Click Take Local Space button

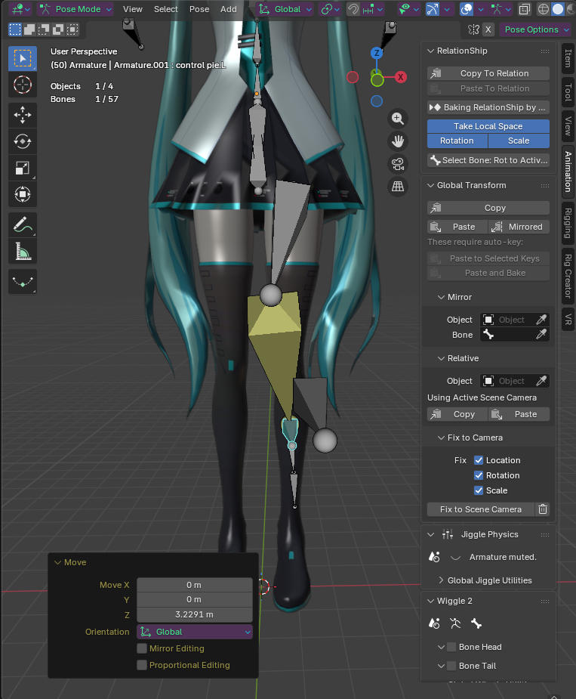(488, 126)
